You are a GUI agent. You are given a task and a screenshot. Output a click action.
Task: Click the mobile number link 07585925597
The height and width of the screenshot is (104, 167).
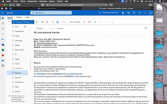[57, 74]
